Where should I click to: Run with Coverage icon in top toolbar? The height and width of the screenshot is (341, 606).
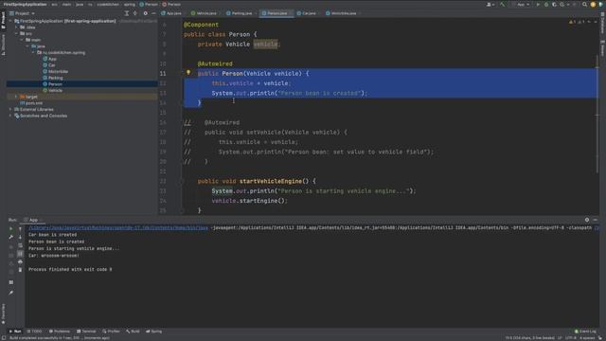point(554,4)
